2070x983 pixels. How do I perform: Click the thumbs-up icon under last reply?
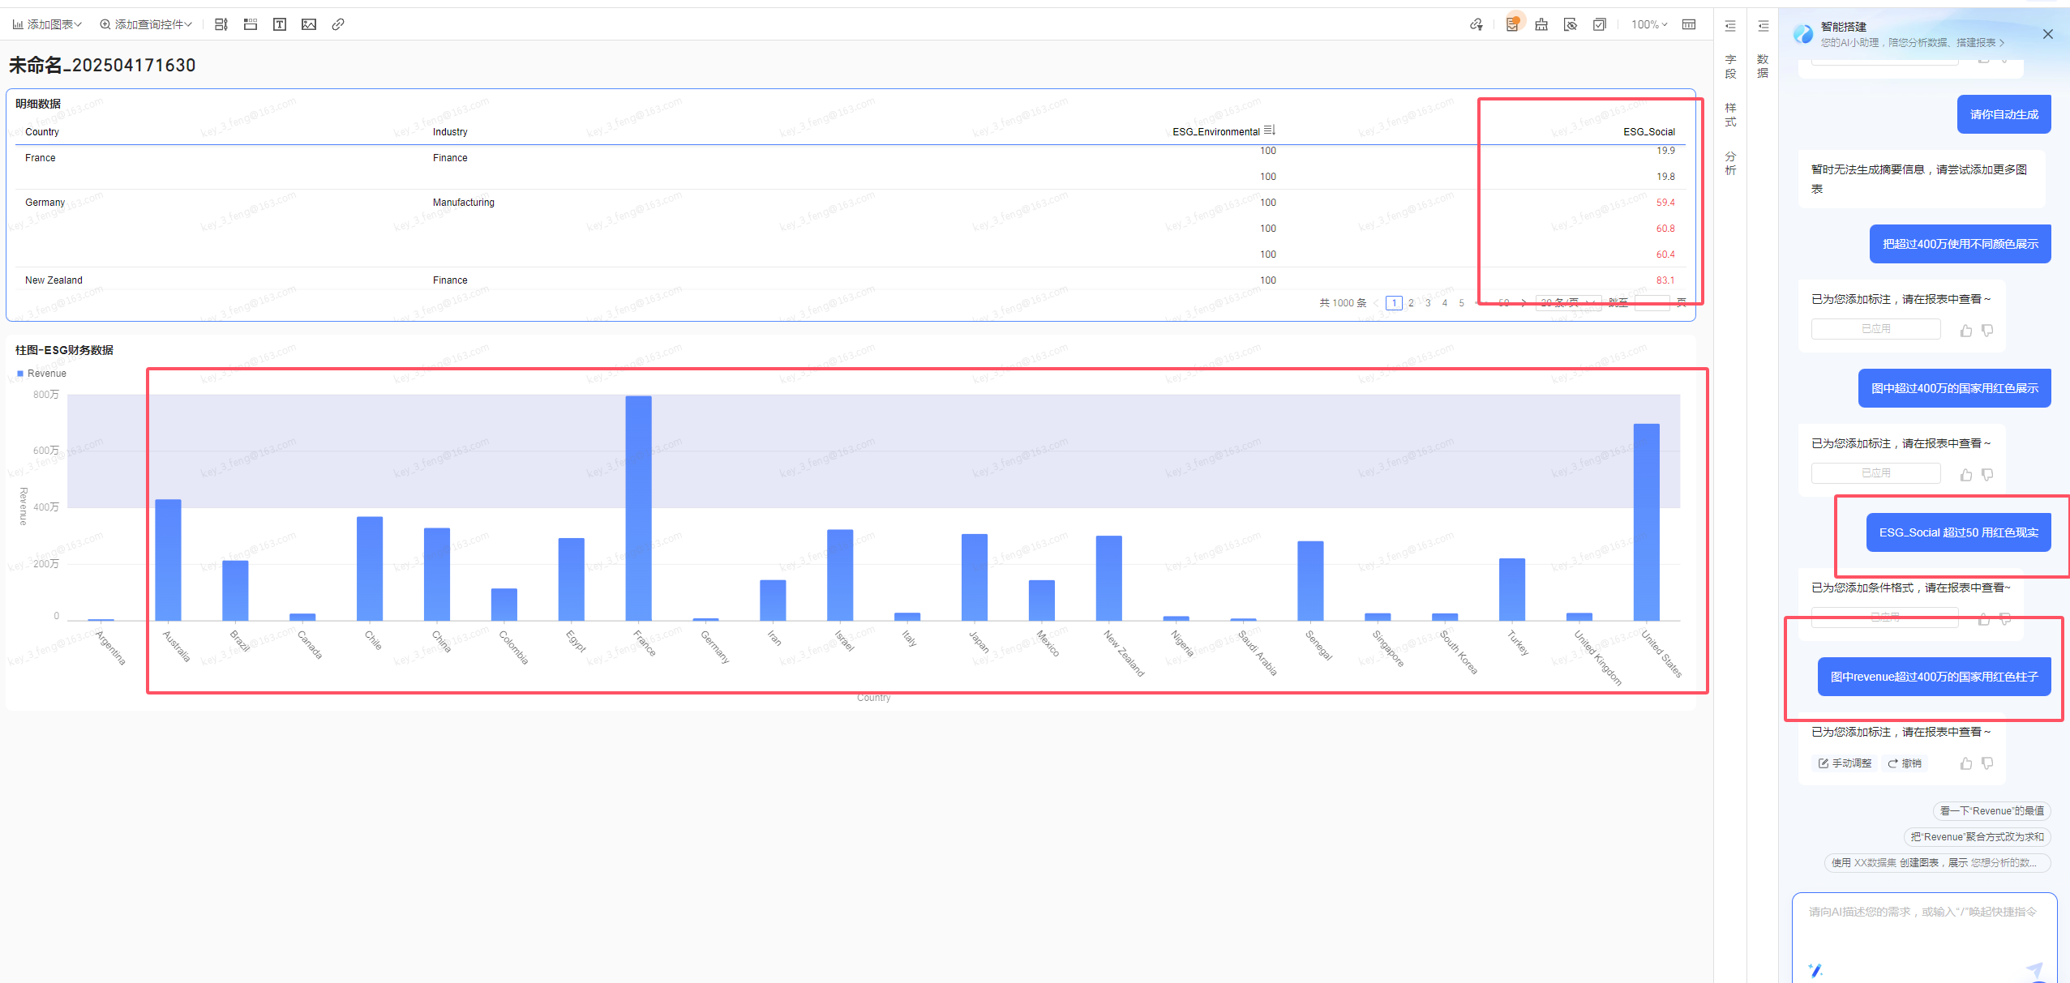coord(1966,763)
